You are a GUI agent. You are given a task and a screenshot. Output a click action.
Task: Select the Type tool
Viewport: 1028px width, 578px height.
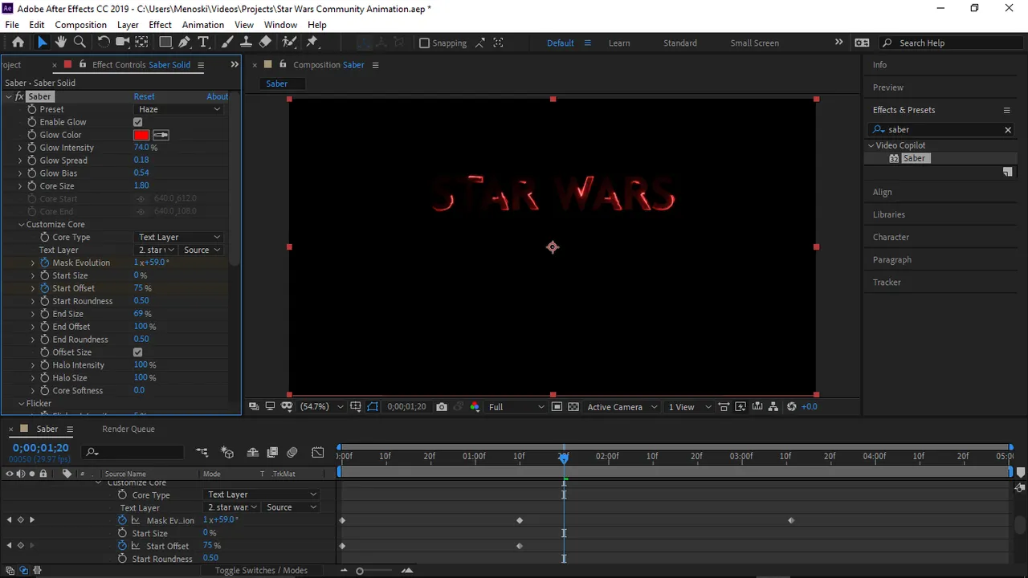tap(203, 43)
